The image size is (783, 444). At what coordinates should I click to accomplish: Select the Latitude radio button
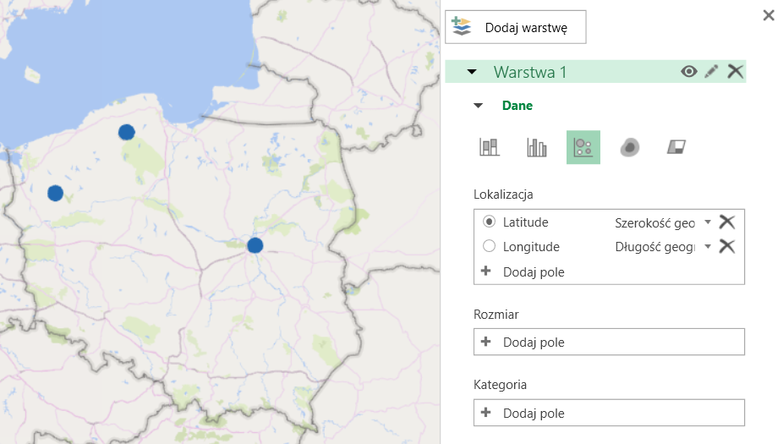click(x=489, y=222)
